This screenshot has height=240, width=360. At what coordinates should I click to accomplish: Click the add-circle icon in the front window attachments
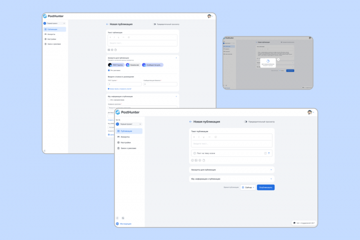tap(199, 160)
